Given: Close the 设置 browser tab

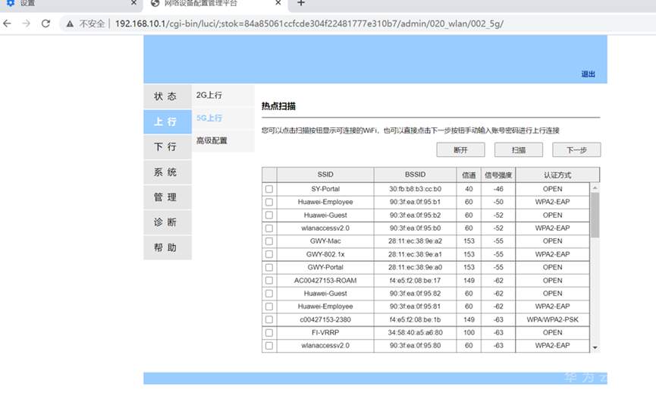Looking at the screenshot, I should click(x=133, y=3).
